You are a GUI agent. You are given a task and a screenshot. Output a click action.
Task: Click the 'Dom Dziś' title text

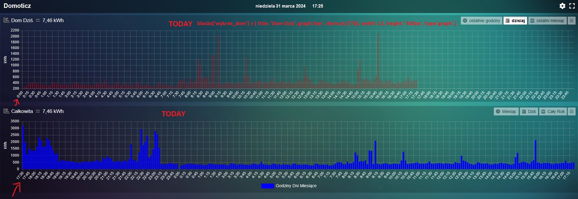[x=22, y=20]
